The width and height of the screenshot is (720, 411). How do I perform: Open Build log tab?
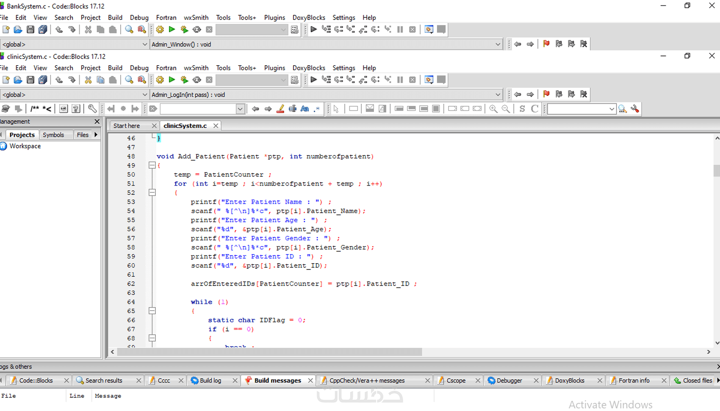(x=210, y=380)
